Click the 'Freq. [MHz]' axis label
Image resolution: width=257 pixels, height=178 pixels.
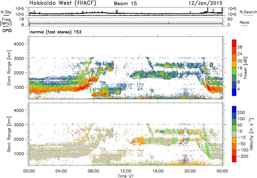6,22
